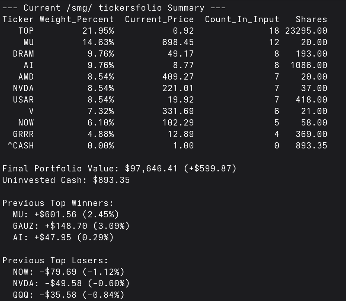Click the 23295.00 shares value
Viewport: 346px width, 301px height.
[306, 31]
